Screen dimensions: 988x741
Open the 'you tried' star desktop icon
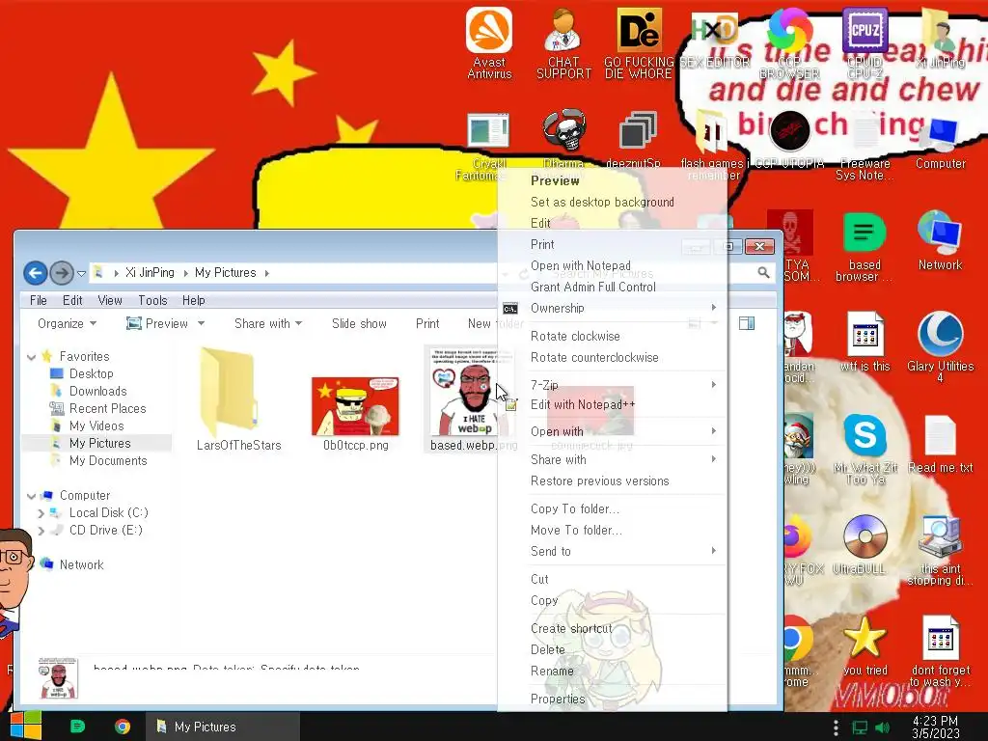tap(864, 645)
